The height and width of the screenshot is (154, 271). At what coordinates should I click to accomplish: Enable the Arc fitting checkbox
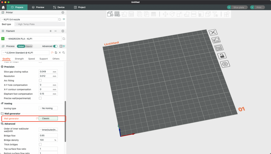40,80
